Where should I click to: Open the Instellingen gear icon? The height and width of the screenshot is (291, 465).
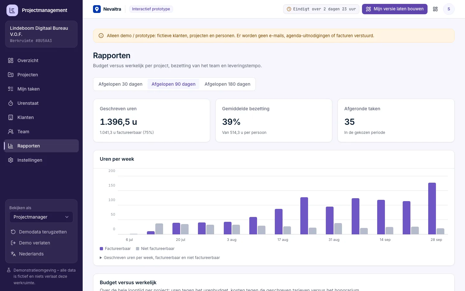11,160
